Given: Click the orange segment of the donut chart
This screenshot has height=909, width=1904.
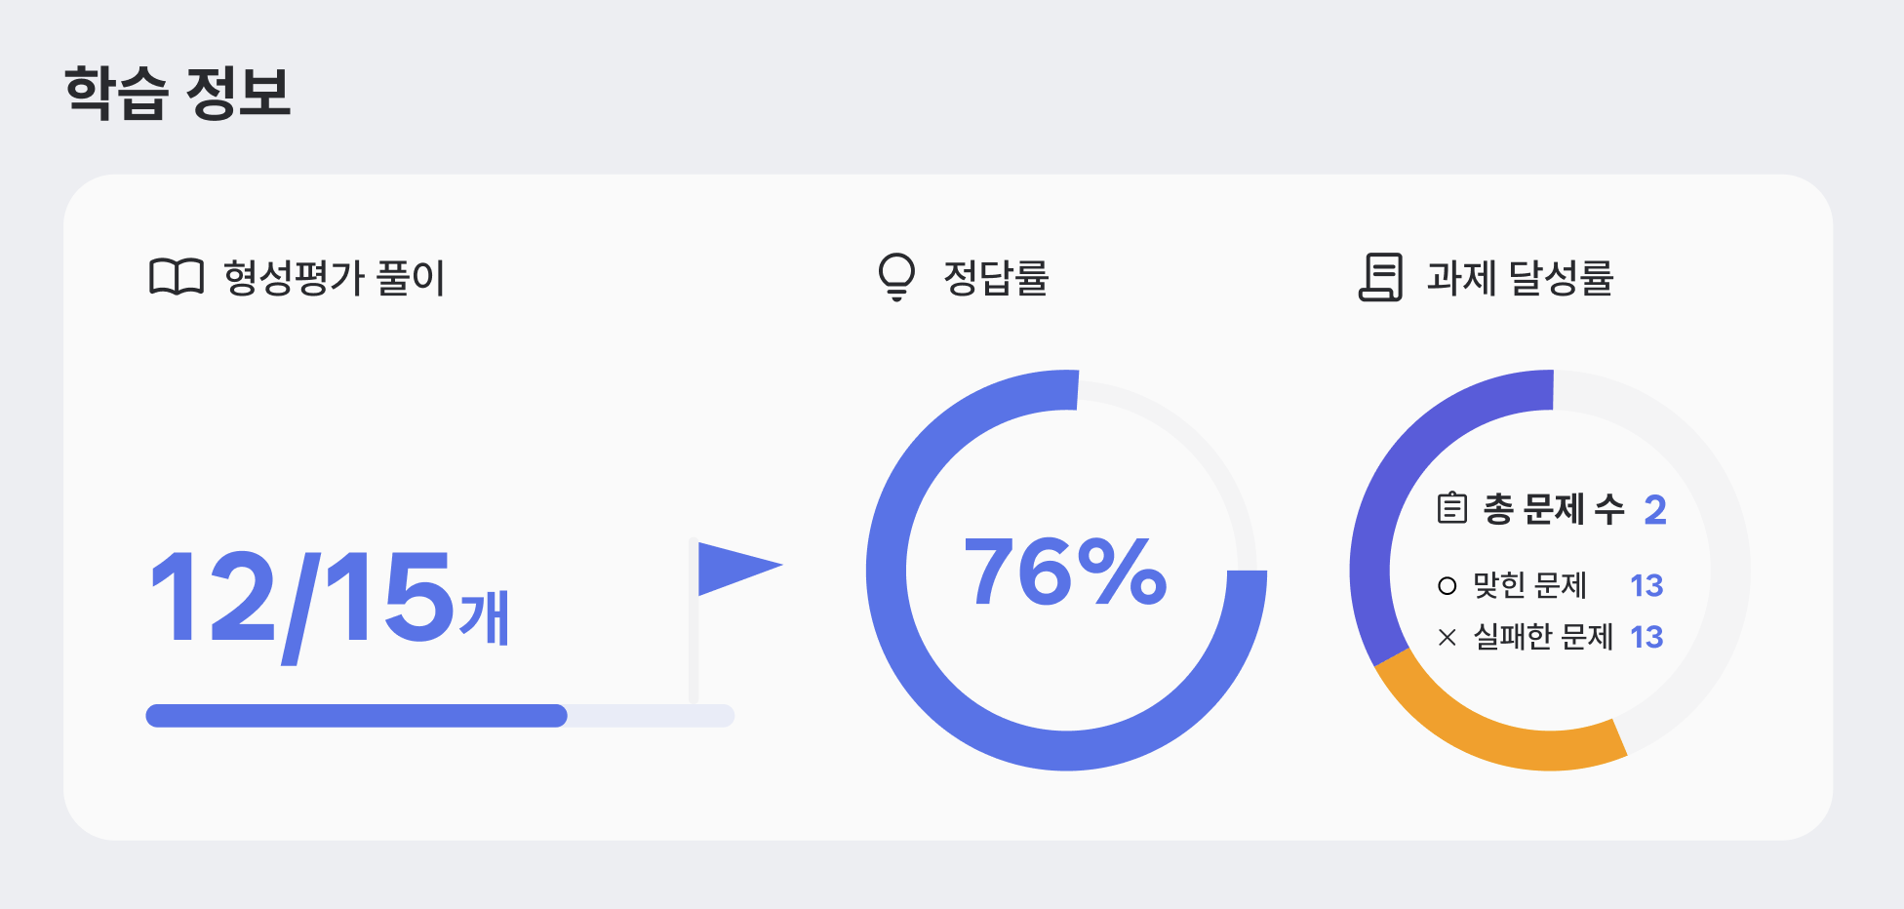Looking at the screenshot, I should pyautogui.click(x=1492, y=733).
